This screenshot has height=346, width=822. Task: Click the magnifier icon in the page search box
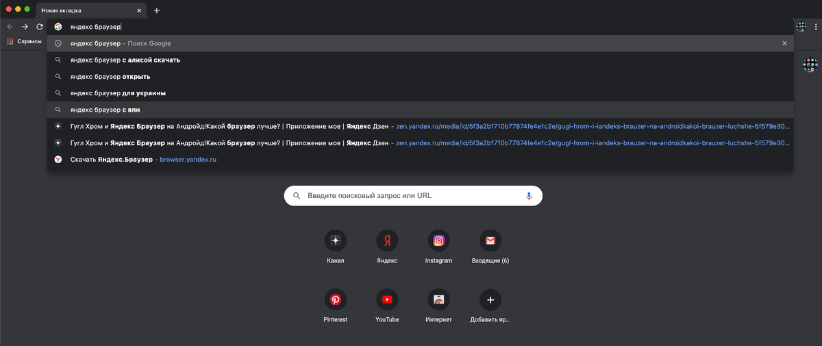[x=297, y=196]
